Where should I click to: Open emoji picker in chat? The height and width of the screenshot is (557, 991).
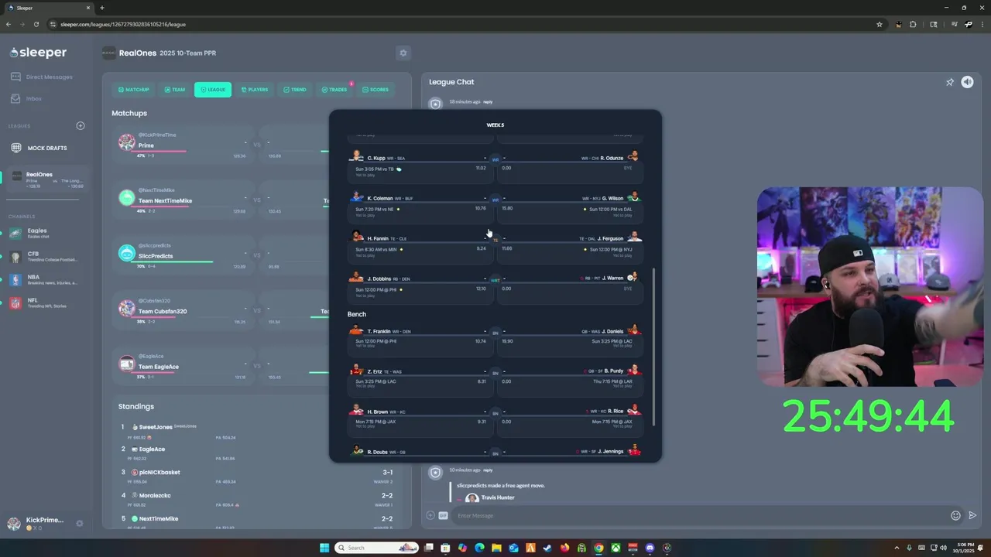click(955, 515)
